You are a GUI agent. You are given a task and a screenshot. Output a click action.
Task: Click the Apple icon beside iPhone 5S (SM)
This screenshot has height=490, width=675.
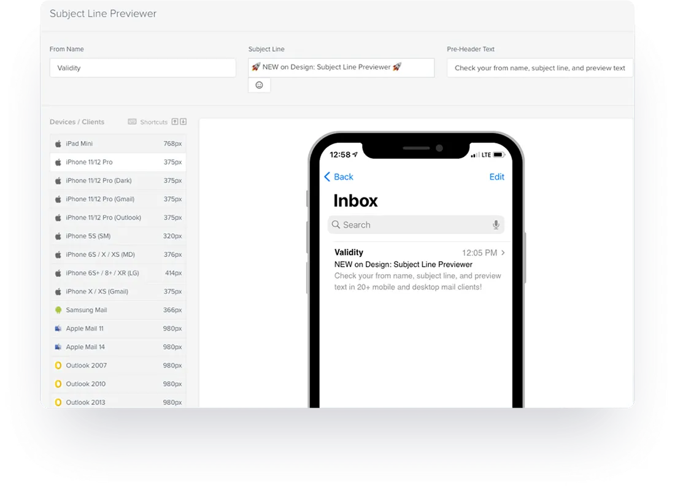coord(58,236)
